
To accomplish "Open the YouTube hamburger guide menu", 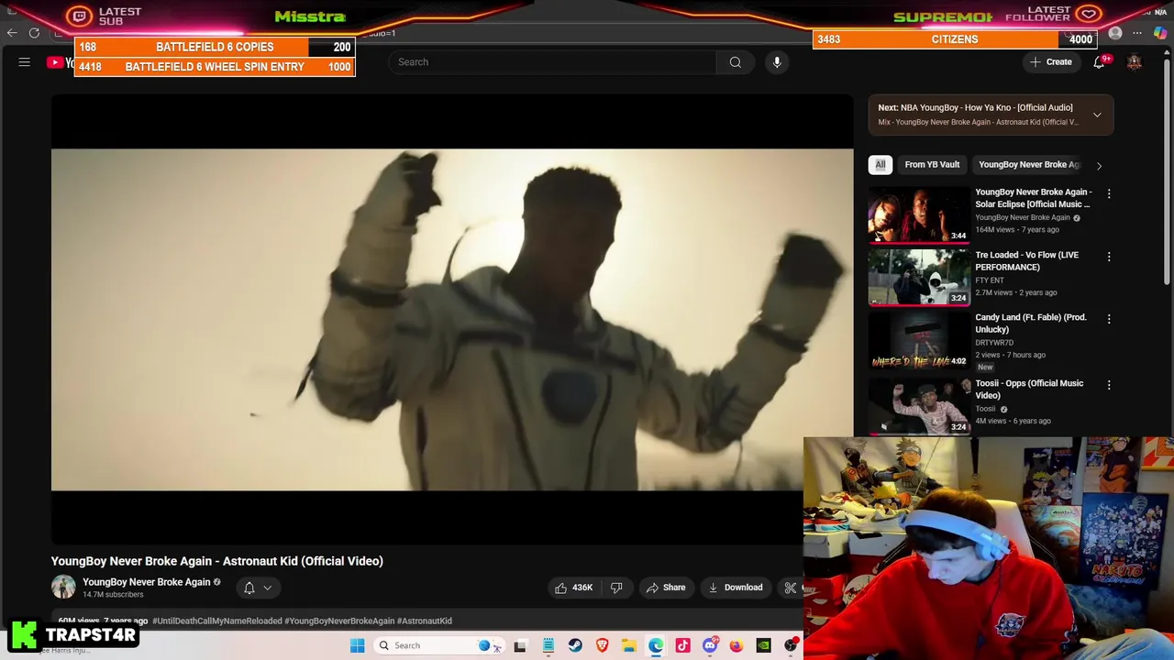I will pos(25,62).
